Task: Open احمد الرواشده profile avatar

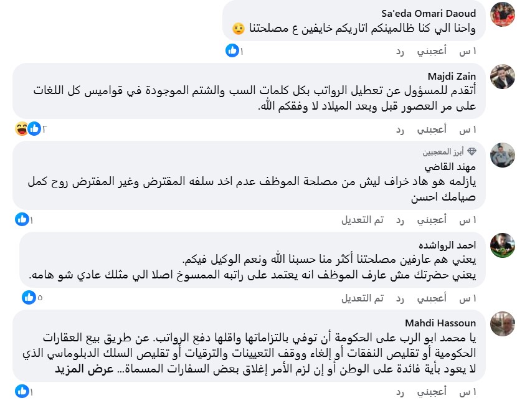Action: pos(502,245)
